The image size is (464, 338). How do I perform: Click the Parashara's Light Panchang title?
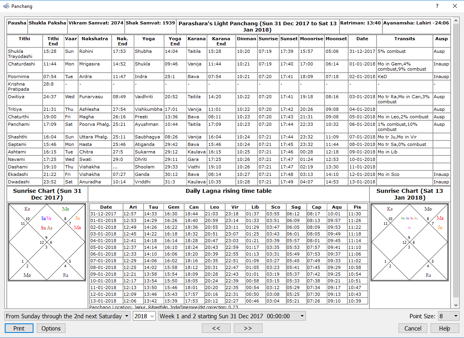pos(257,26)
